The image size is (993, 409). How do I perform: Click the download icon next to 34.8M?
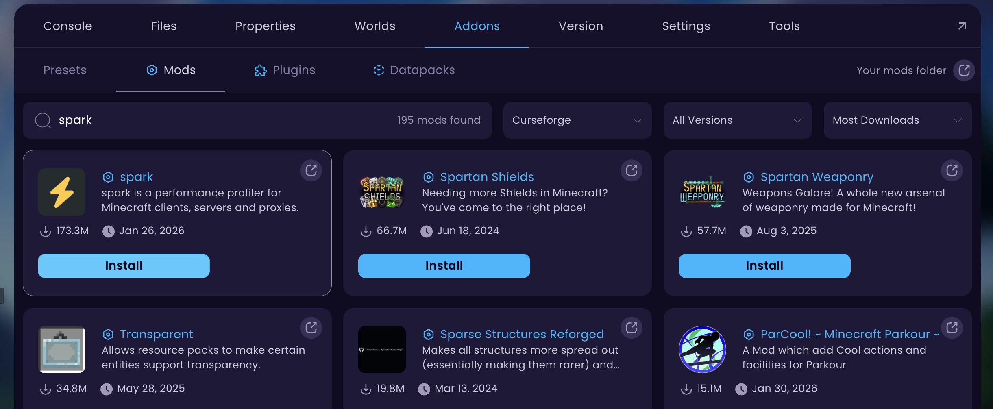point(46,389)
